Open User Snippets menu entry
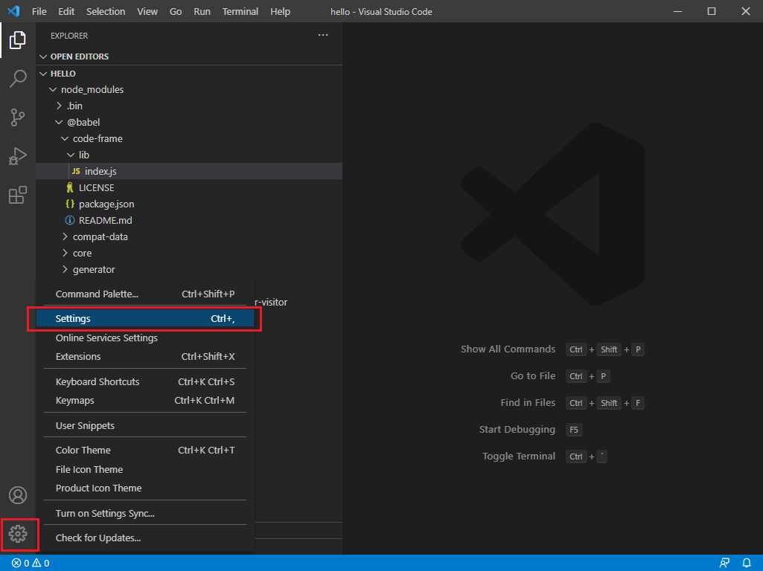The height and width of the screenshot is (571, 763). click(145, 426)
